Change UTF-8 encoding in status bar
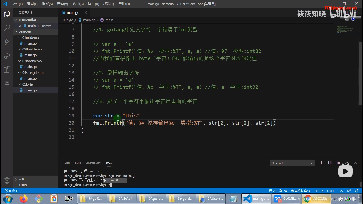 tap(319, 191)
